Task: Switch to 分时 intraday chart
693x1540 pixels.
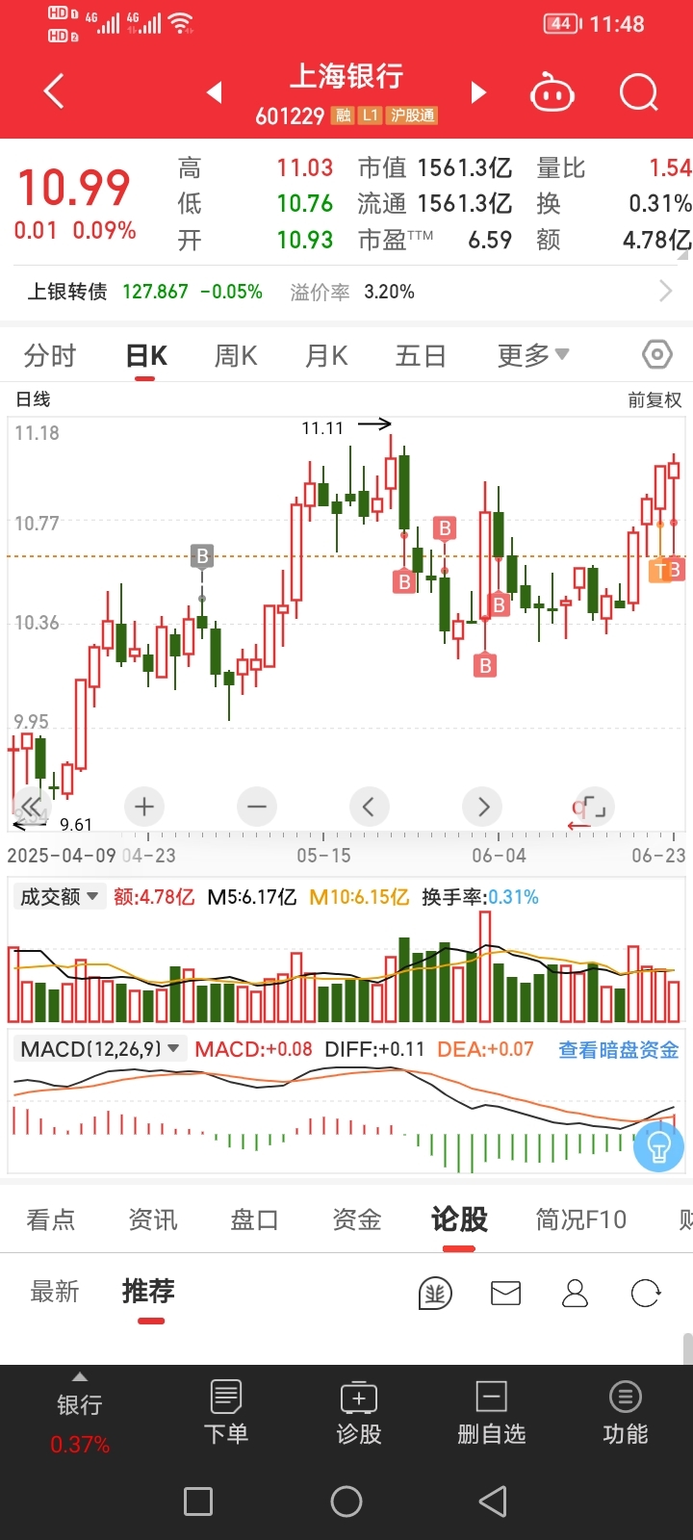Action: point(50,355)
